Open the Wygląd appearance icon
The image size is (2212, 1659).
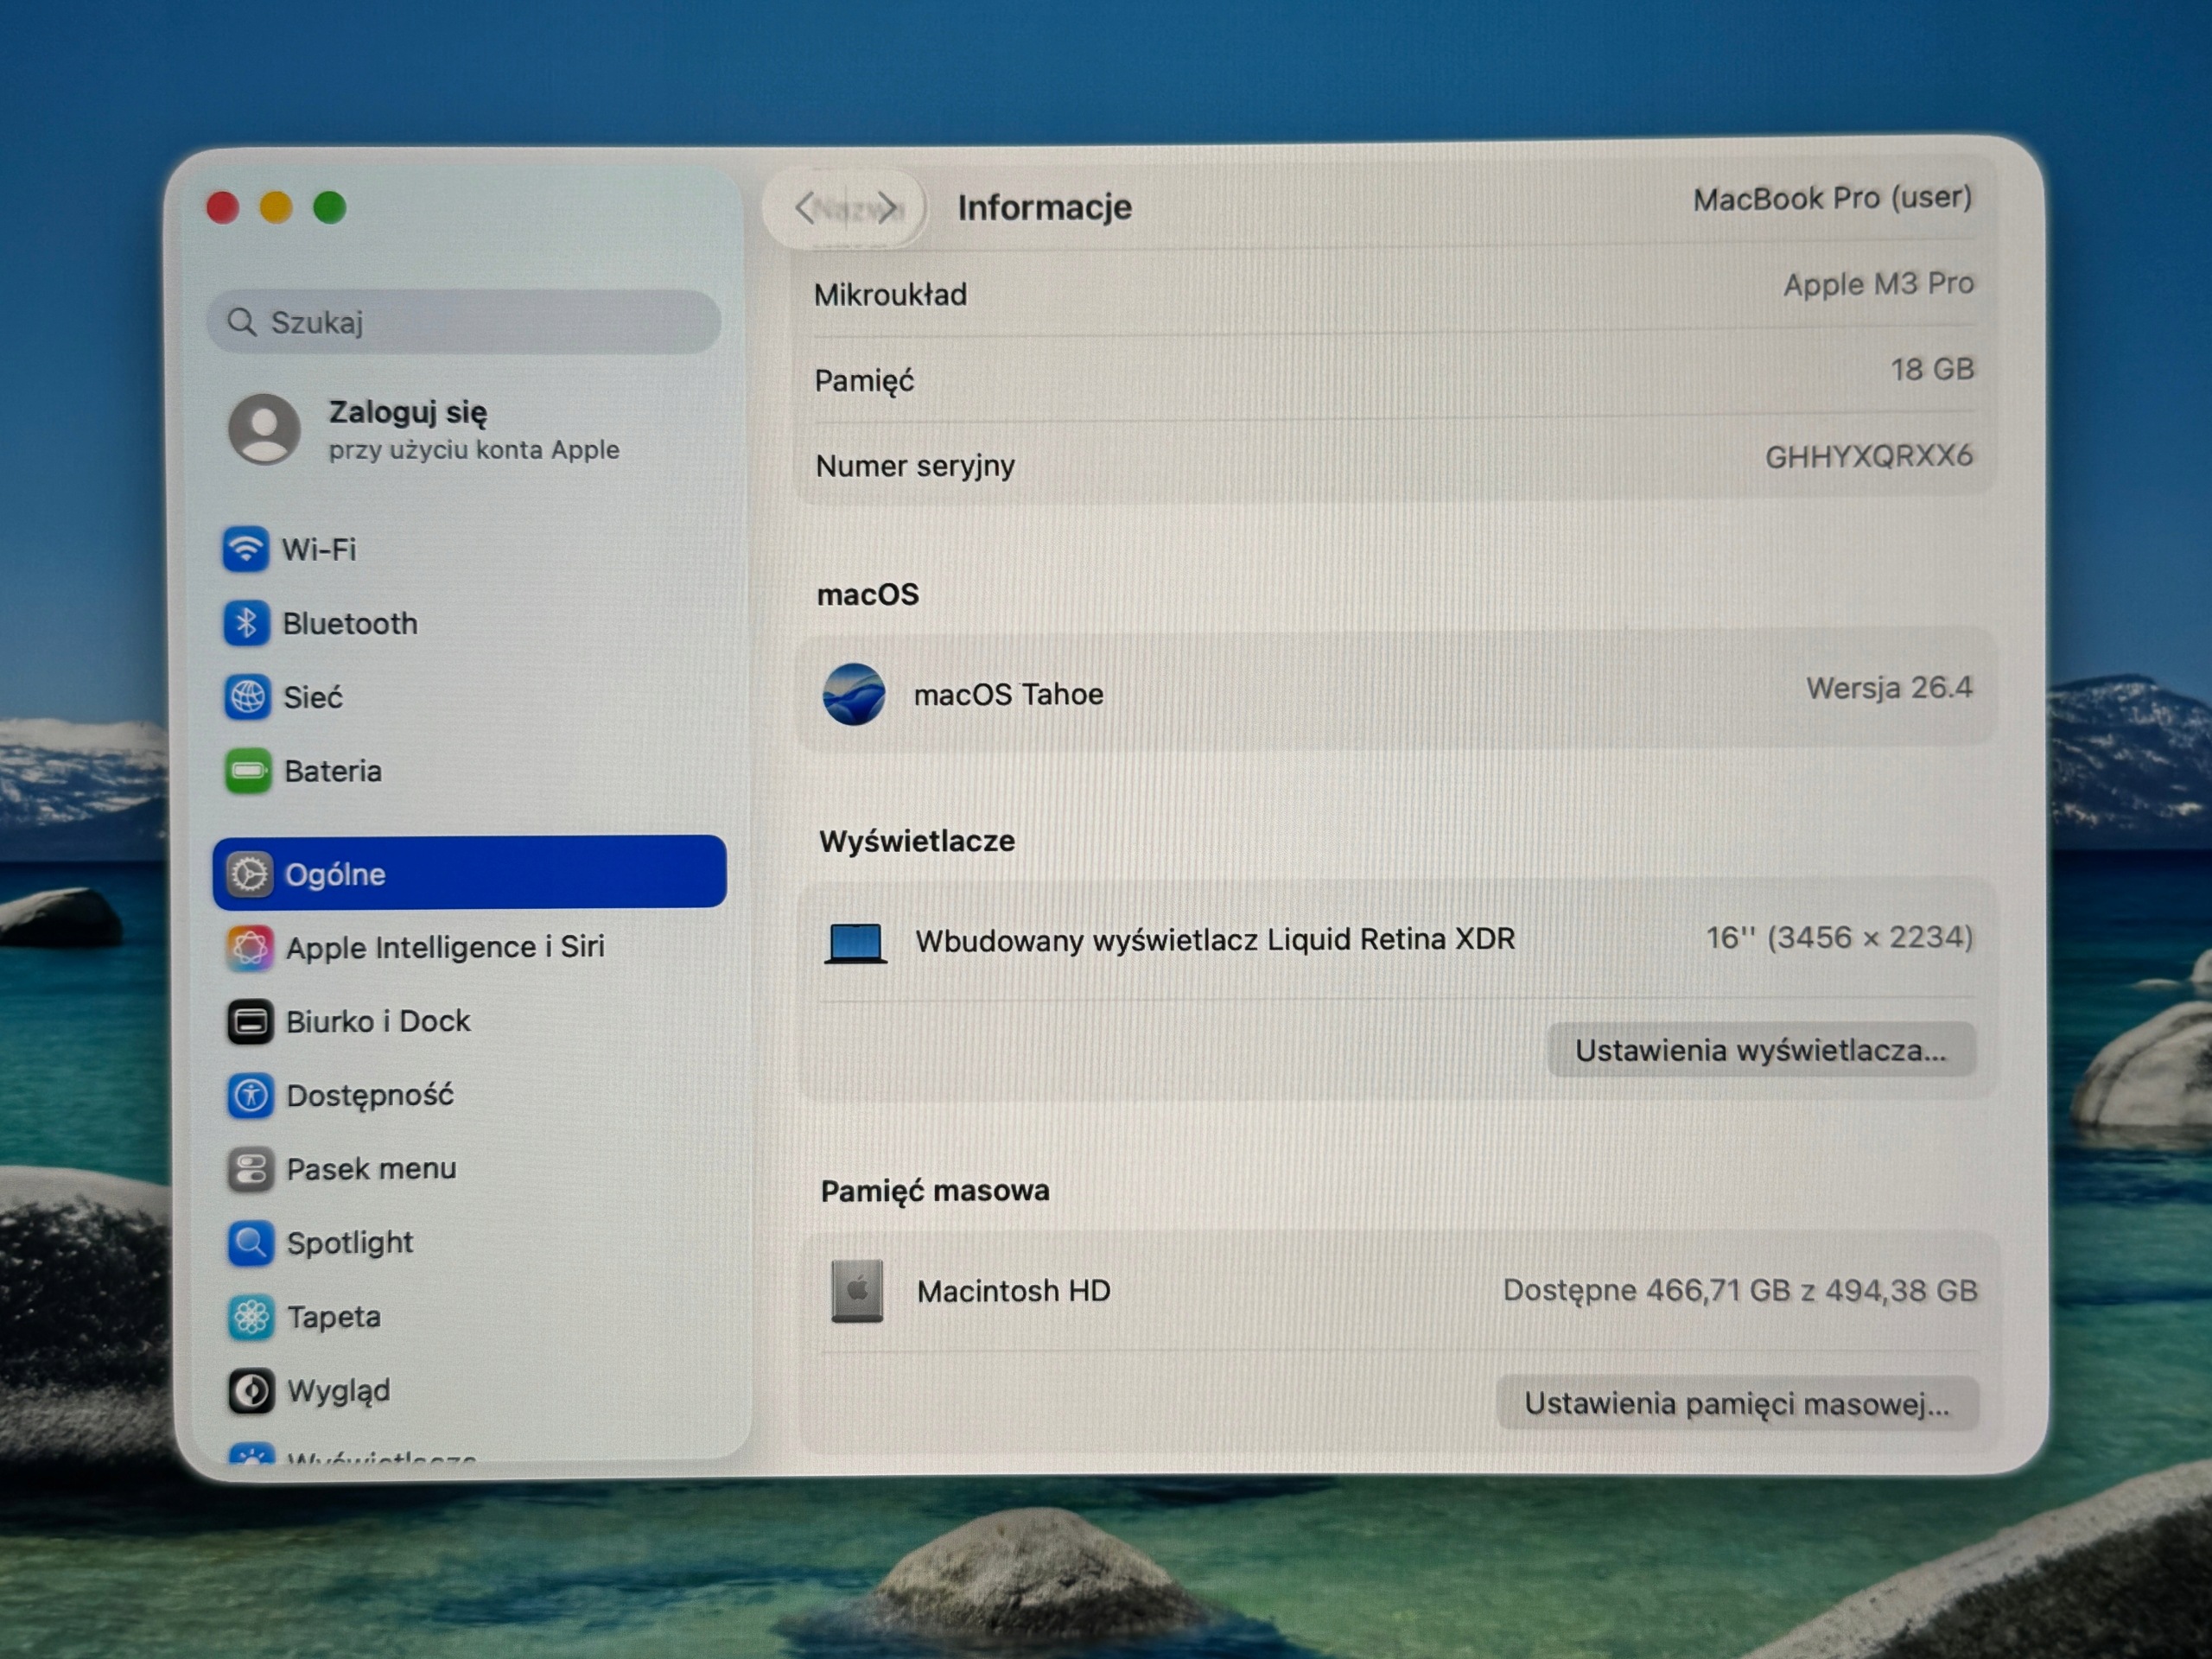point(251,1391)
